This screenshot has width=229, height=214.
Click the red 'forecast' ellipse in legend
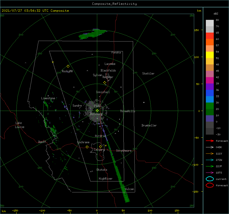point(210,185)
